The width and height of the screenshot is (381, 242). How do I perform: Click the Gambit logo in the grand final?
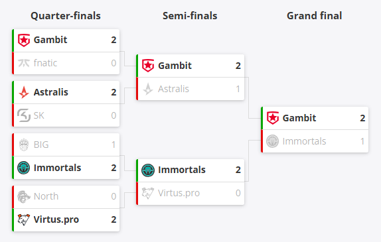tap(273, 118)
